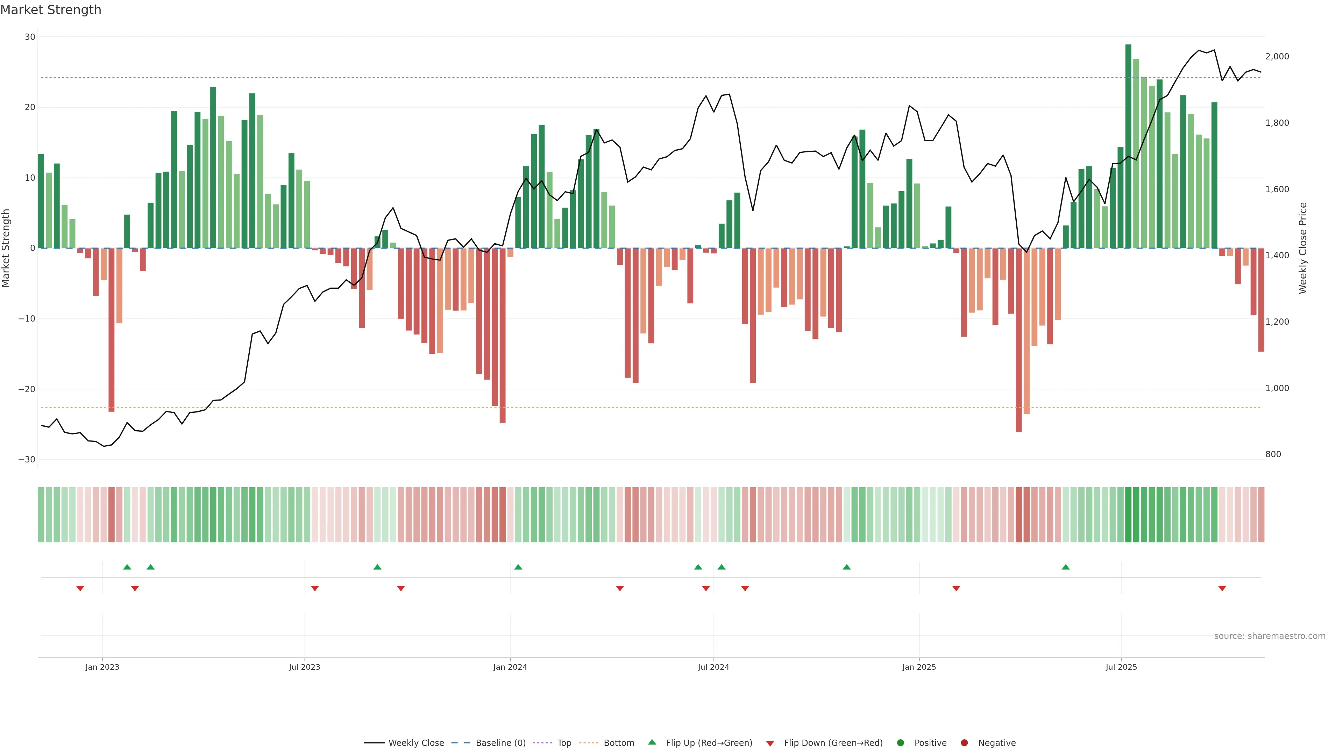Click the source: sharemaestro.com text
Screen dimensions: 1343x755
click(x=1270, y=636)
